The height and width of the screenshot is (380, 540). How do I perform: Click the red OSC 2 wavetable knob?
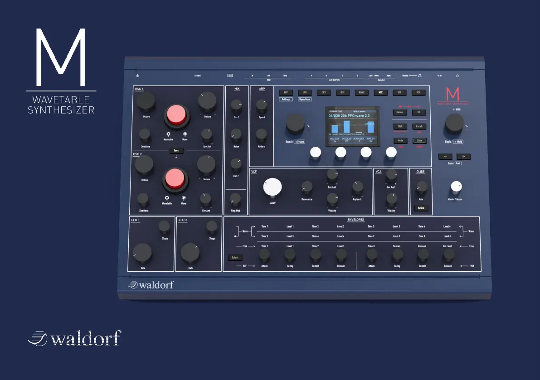pyautogui.click(x=175, y=179)
